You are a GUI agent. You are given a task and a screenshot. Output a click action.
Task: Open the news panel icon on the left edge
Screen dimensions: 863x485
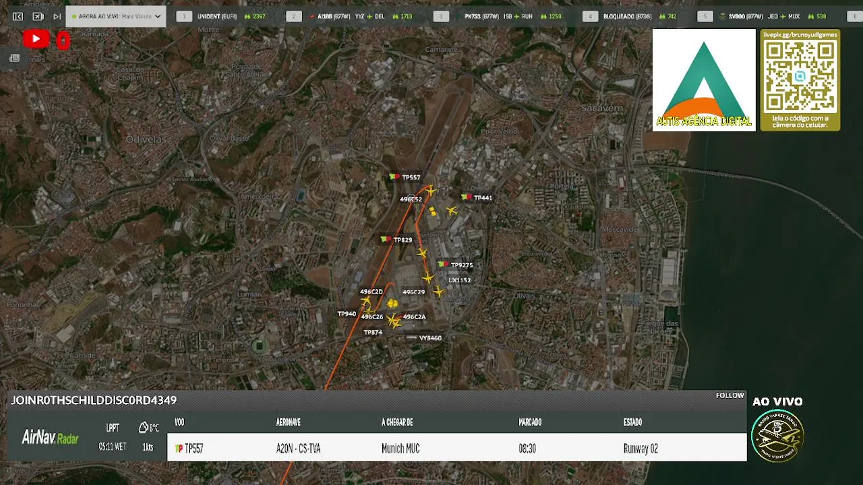click(14, 59)
